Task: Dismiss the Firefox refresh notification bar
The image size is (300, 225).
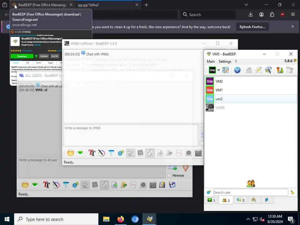Action: pyautogui.click(x=293, y=26)
